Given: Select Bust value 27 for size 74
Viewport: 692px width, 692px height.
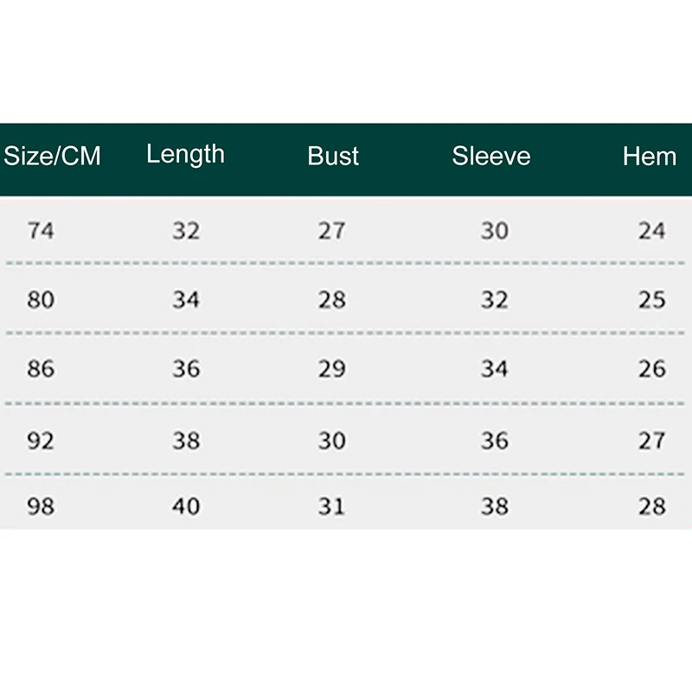Looking at the screenshot, I should (x=332, y=231).
